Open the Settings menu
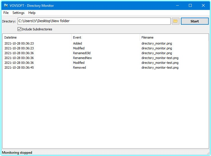The image size is (211, 156). (x=18, y=13)
